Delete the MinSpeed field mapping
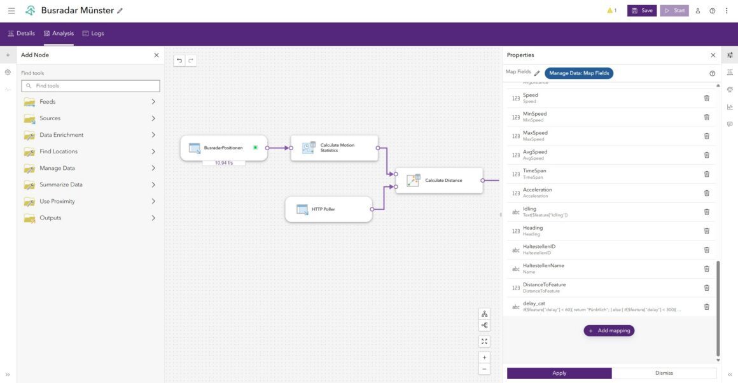The image size is (738, 383). (706, 117)
